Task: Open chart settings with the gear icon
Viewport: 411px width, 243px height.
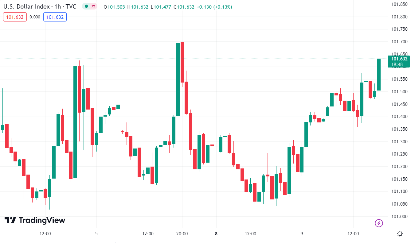Action: pos(400,234)
